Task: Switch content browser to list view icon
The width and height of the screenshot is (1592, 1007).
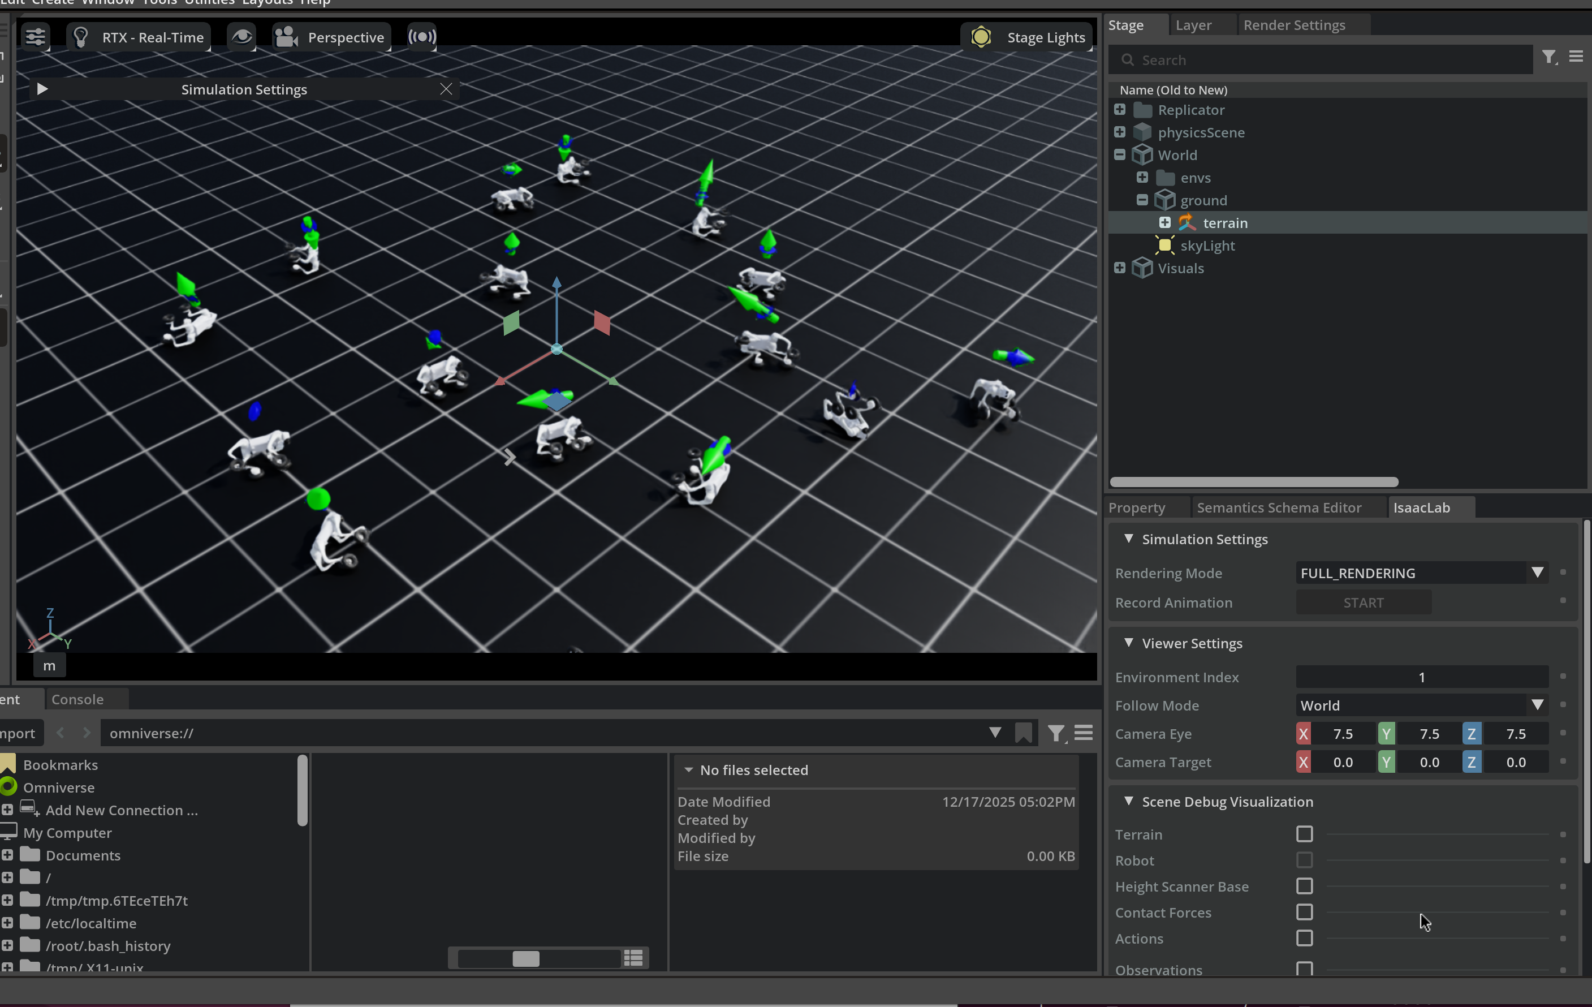Action: click(x=633, y=957)
